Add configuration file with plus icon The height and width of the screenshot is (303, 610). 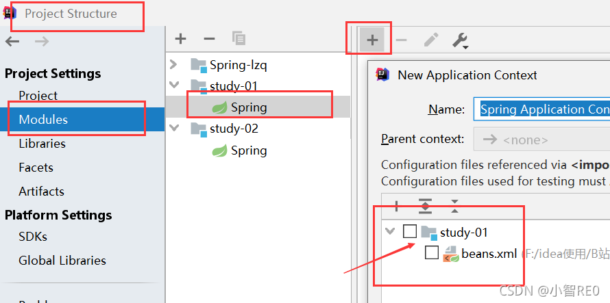pyautogui.click(x=396, y=206)
